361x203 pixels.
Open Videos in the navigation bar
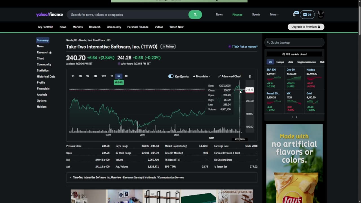pos(159,27)
